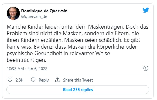Open the info circle icon beside timestamp
The image size is (157, 100).
[x=146, y=68]
